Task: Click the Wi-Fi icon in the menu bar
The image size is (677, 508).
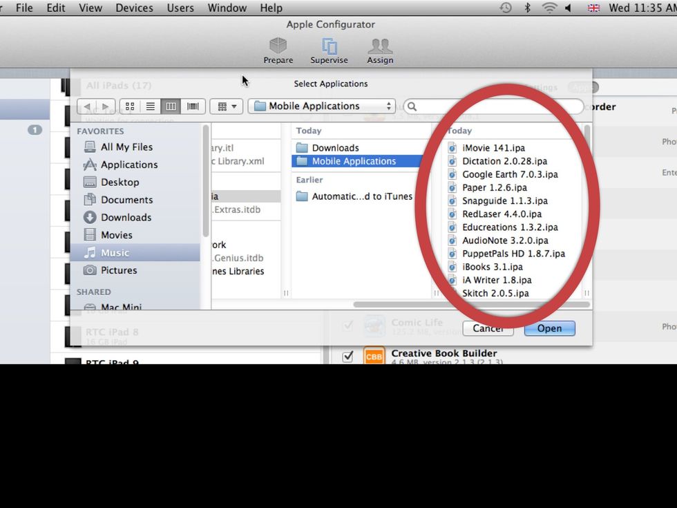Action: coord(549,8)
